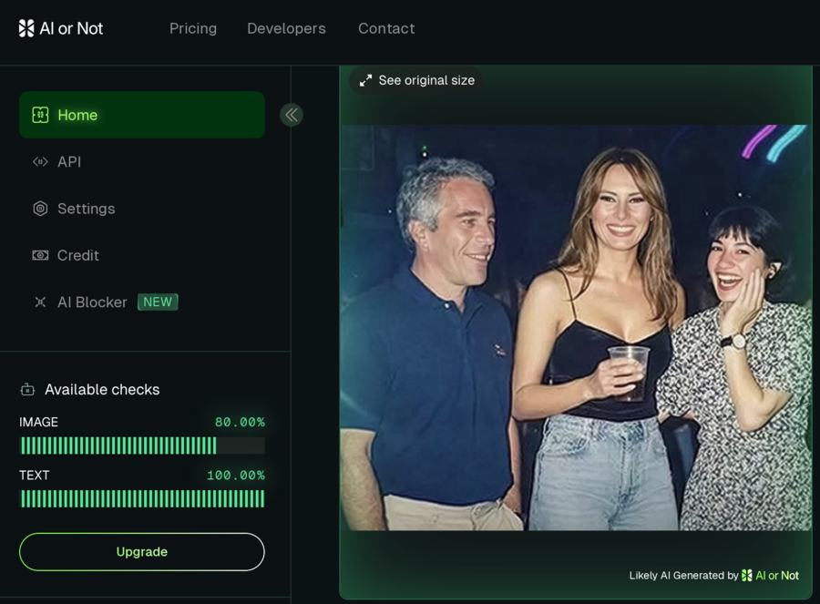
Task: Click the Settings hexagon icon
Action: (x=40, y=209)
